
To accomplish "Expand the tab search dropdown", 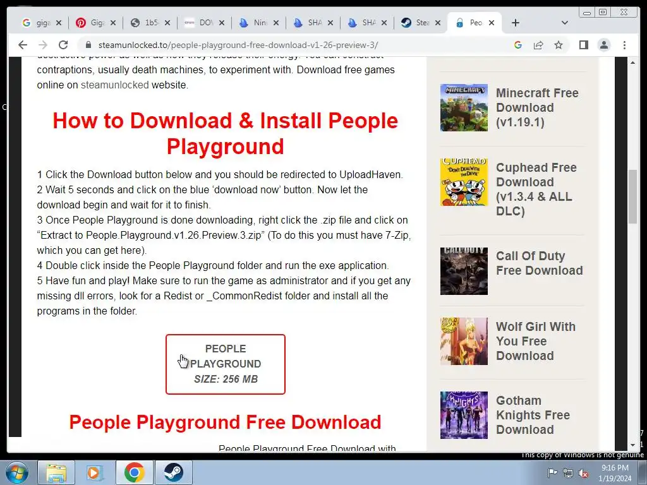I will (565, 23).
